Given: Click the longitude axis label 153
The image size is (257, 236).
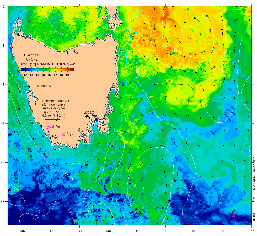Looking at the screenshot, I should 251,231.
